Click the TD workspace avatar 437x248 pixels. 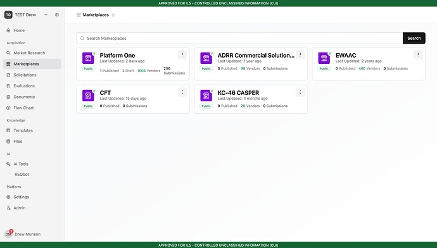pos(8,15)
